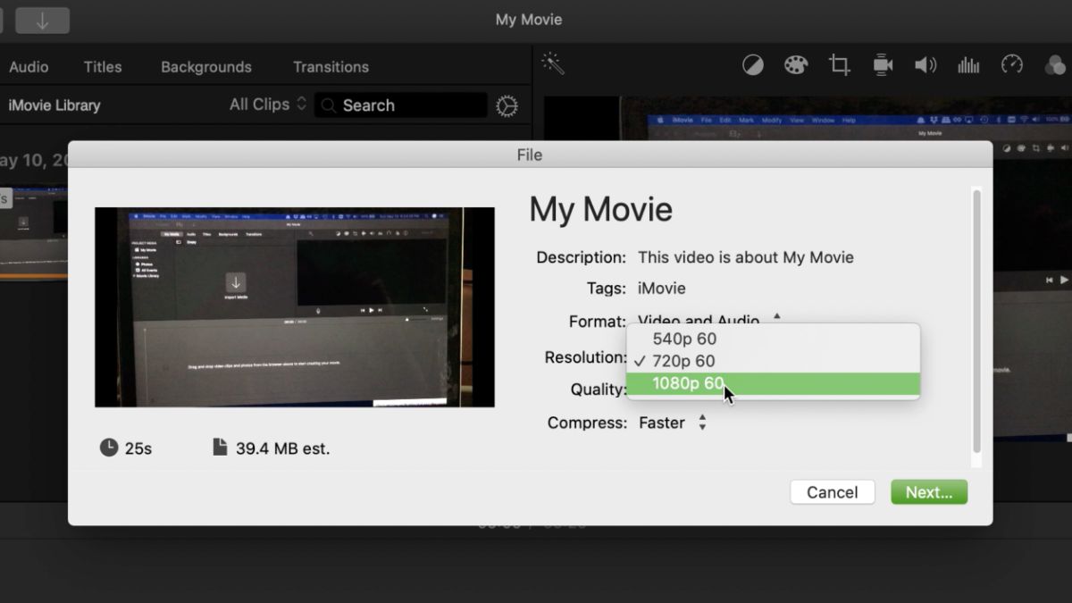Viewport: 1072px width, 603px height.
Task: Click the 25s duration text
Action: pyautogui.click(x=138, y=448)
